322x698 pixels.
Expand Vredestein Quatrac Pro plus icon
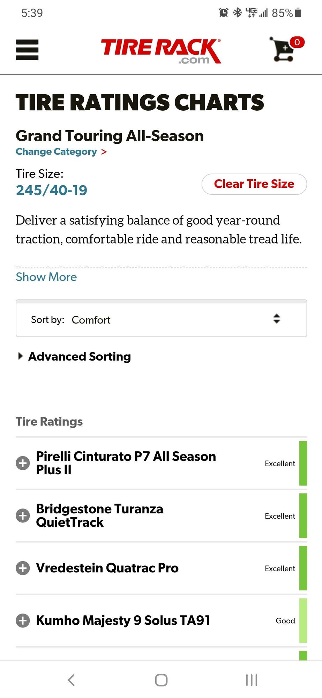click(23, 568)
